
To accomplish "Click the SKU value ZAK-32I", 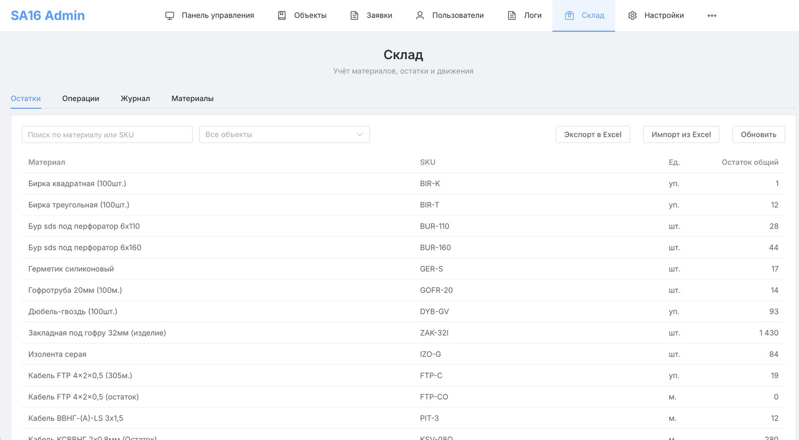I will coord(434,333).
